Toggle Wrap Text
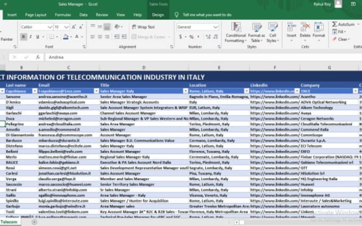The width and height of the screenshot is (362, 226). [143, 27]
